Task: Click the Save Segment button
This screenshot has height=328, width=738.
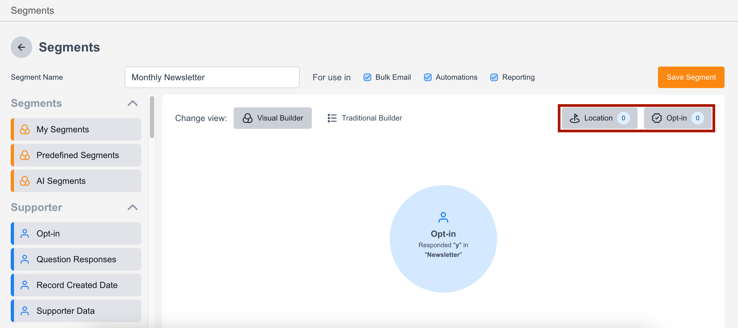Action: click(x=691, y=77)
